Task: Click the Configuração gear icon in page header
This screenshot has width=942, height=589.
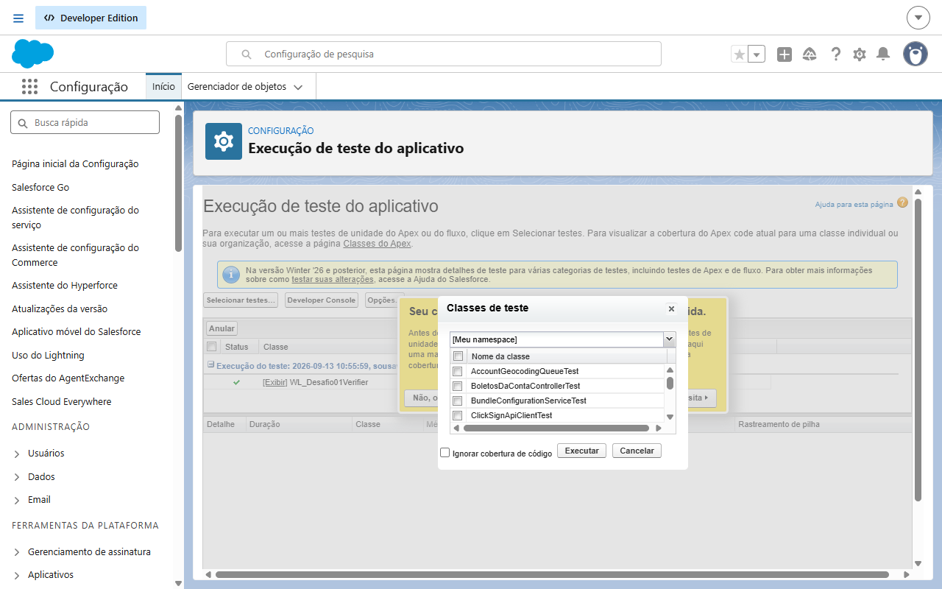Action: [224, 141]
